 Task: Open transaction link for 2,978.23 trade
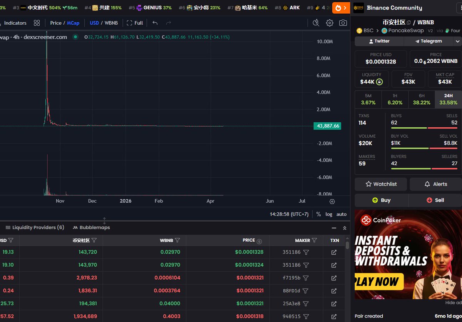pos(334,278)
